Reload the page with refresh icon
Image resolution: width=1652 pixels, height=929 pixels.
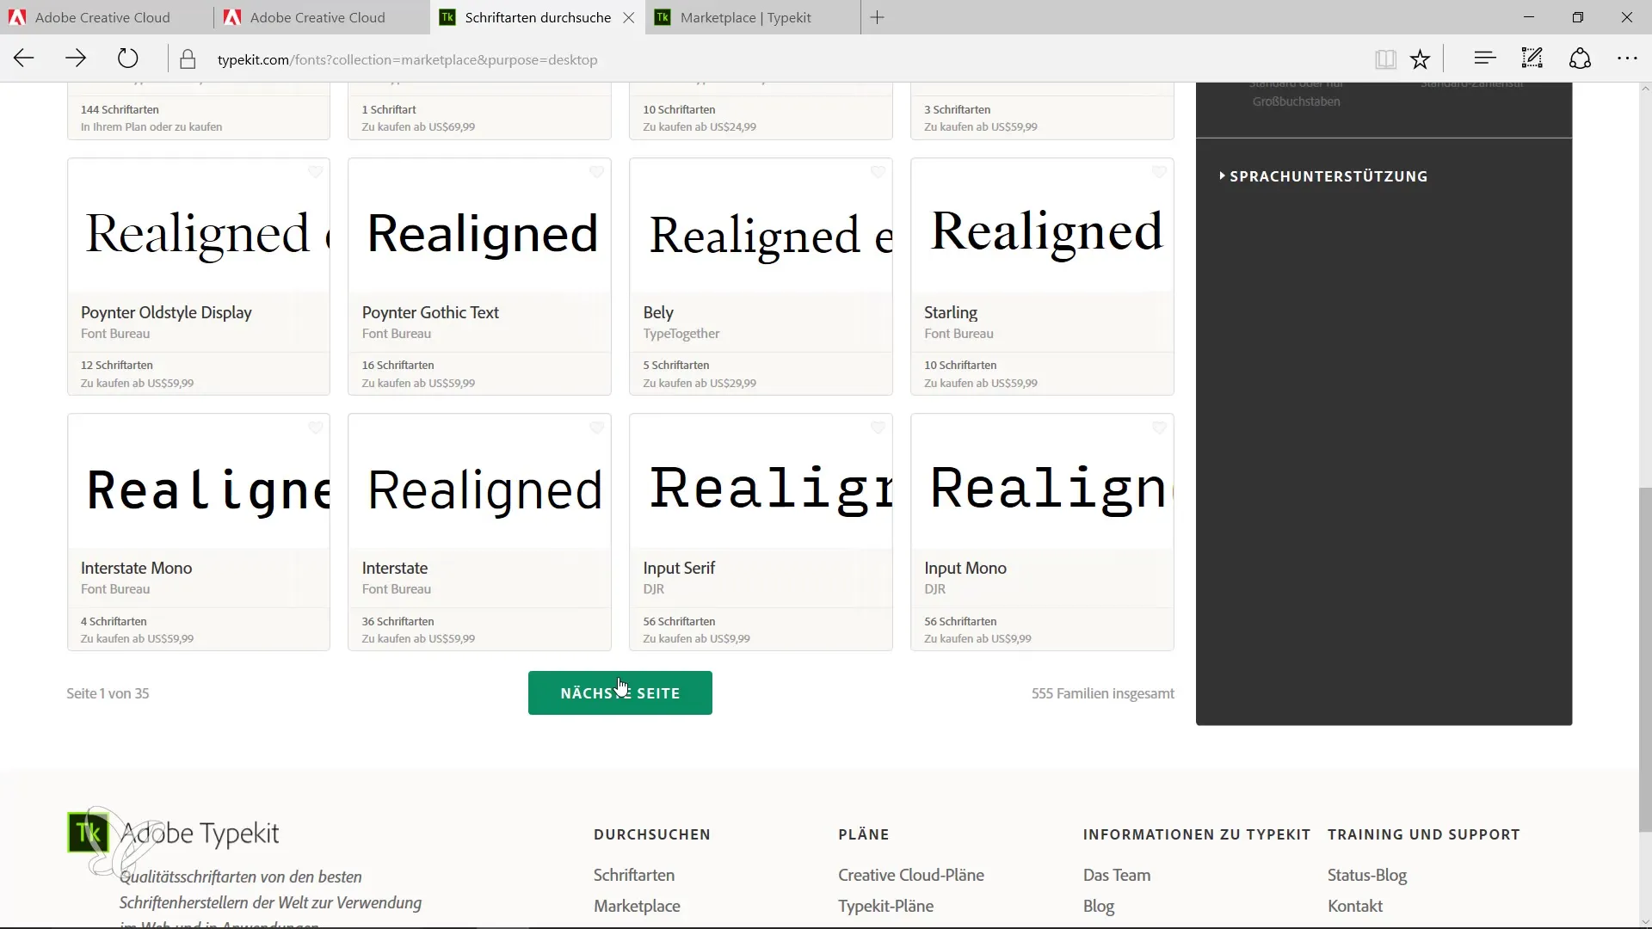(127, 58)
